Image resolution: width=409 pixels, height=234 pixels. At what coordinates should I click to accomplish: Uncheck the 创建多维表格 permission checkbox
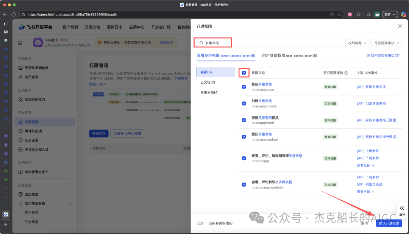(244, 104)
